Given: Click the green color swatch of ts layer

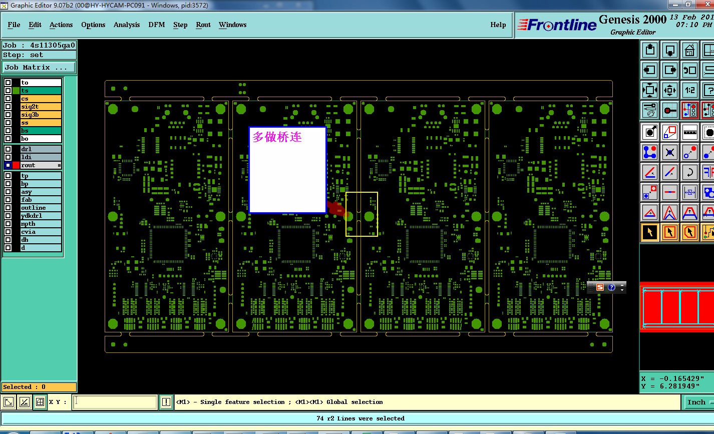Looking at the screenshot, I should point(16,91).
